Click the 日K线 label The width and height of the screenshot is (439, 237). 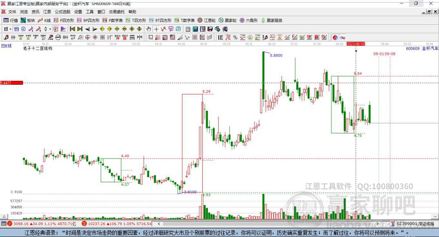click(x=6, y=46)
